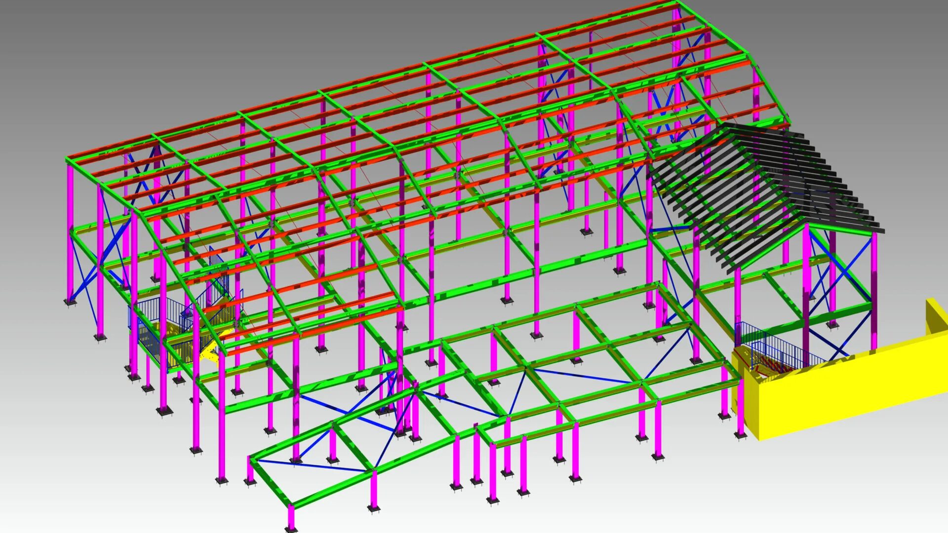Screen dimensions: 948x533
Task: Click the base plate of the leftmost magenta column
Action: (70, 302)
